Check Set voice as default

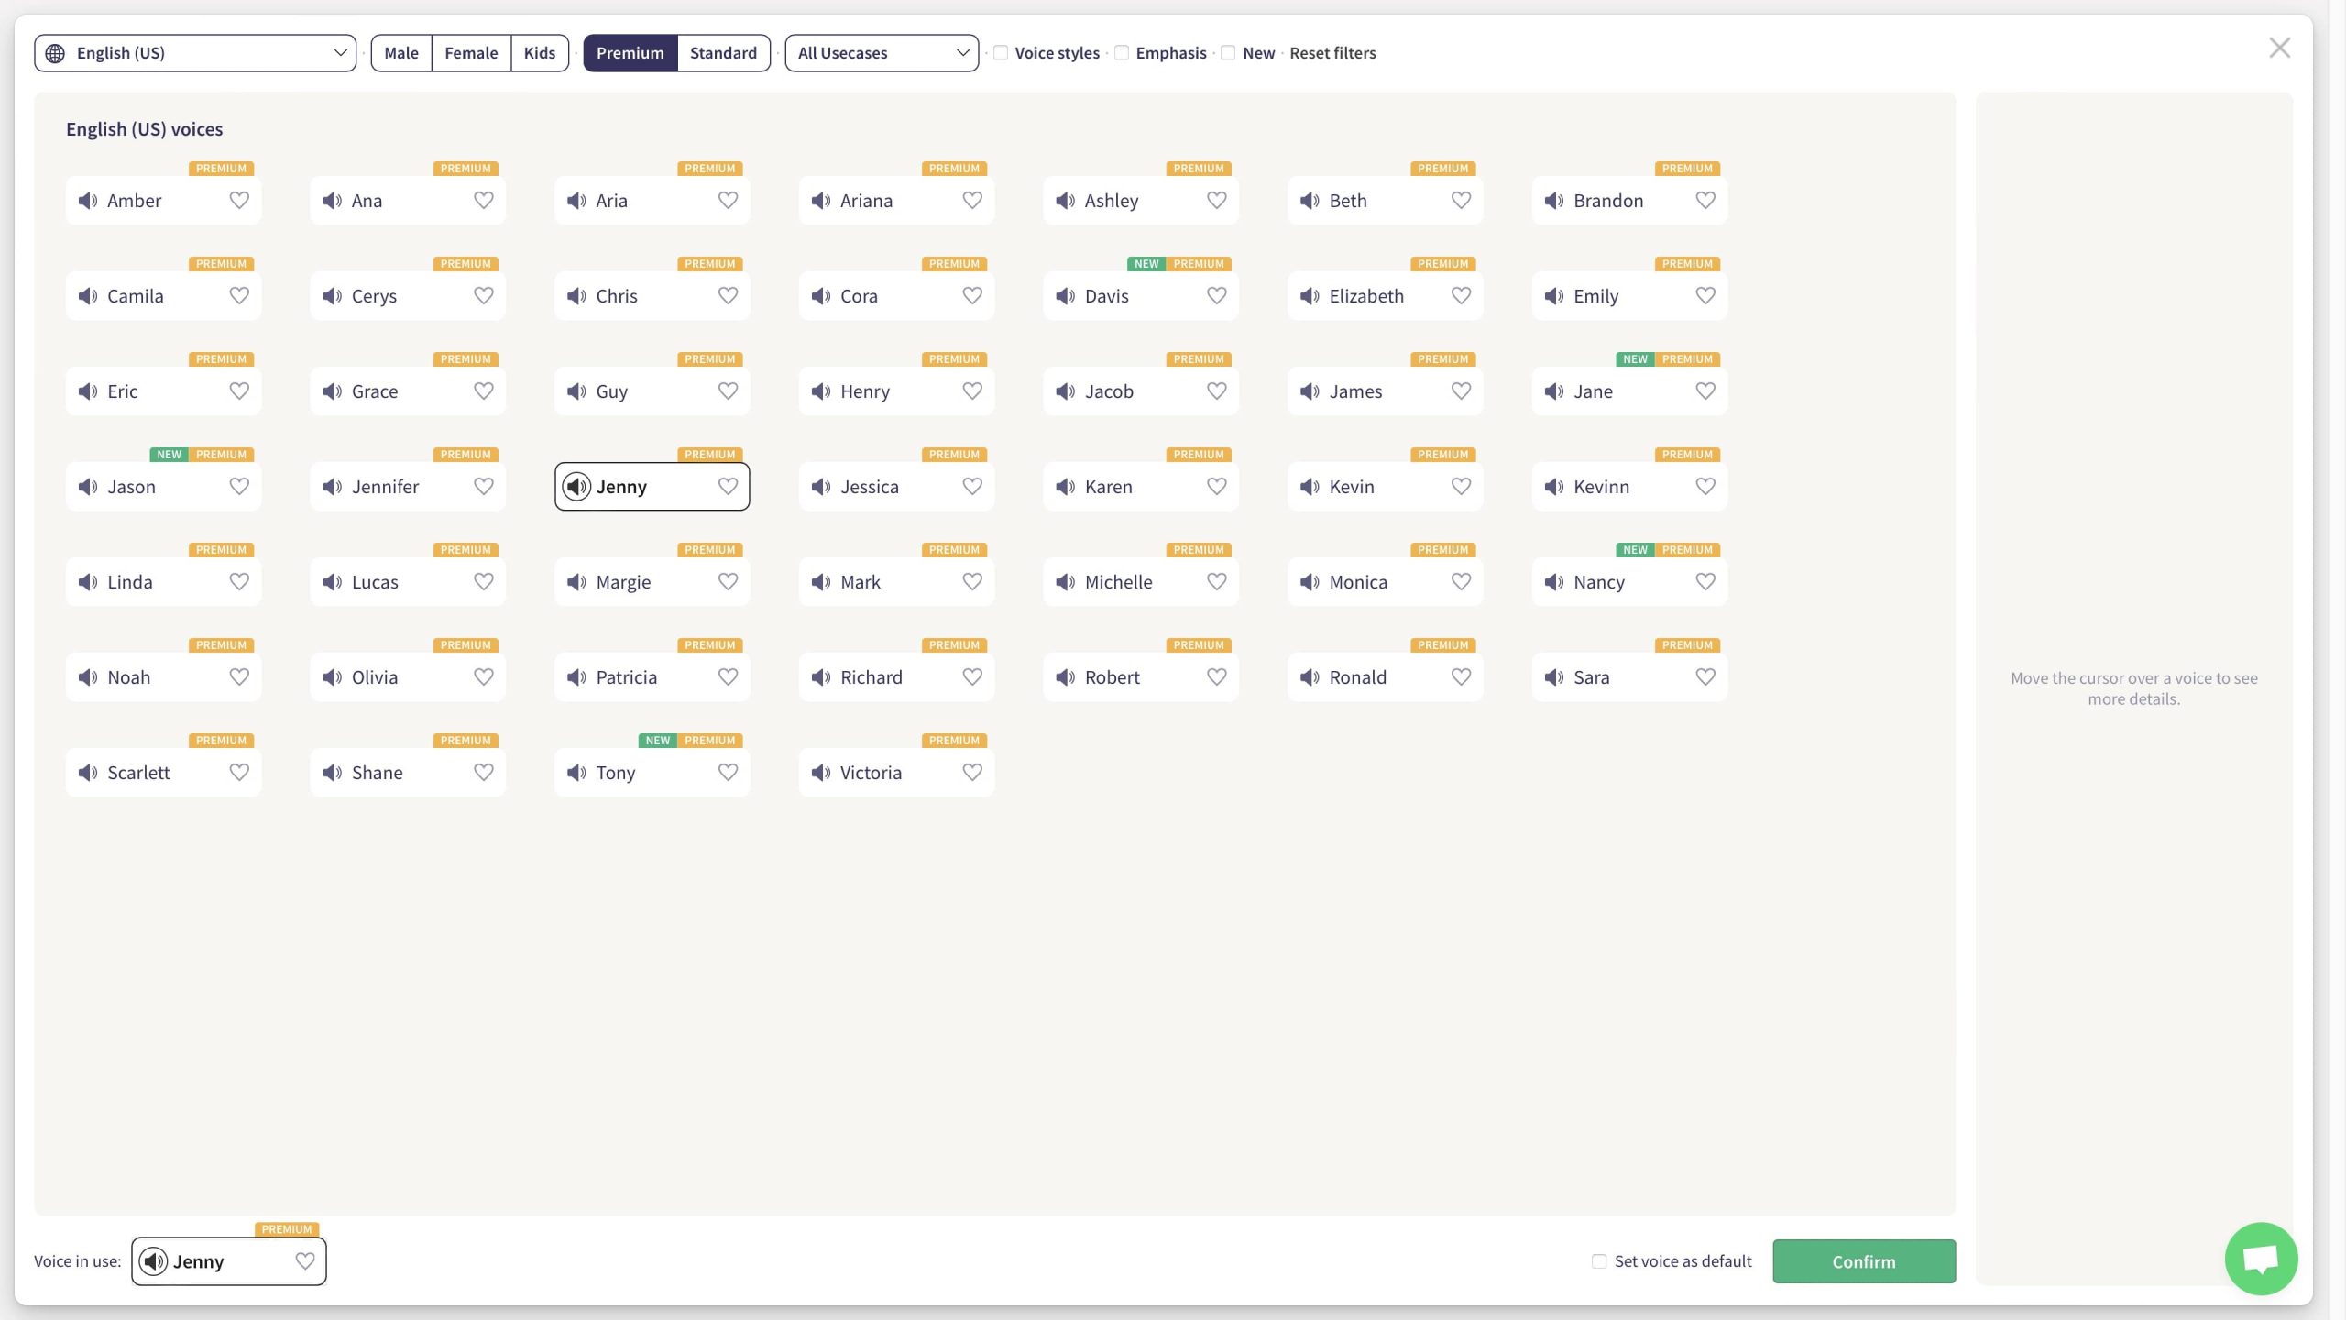pyautogui.click(x=1599, y=1261)
